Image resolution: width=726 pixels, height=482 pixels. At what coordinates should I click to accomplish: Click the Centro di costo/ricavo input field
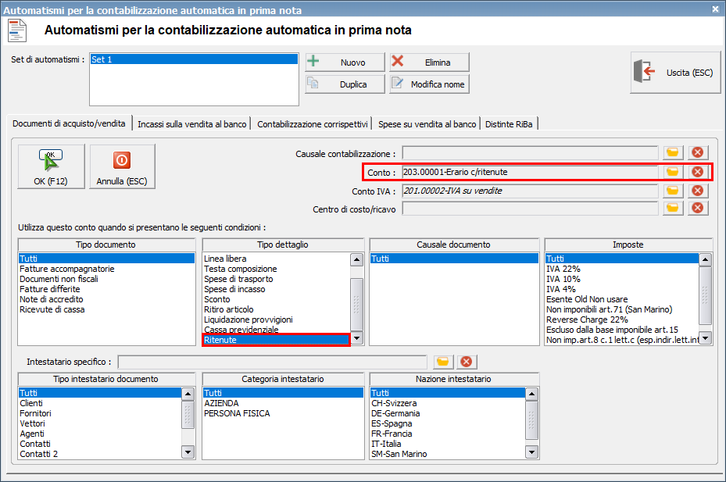click(530, 209)
